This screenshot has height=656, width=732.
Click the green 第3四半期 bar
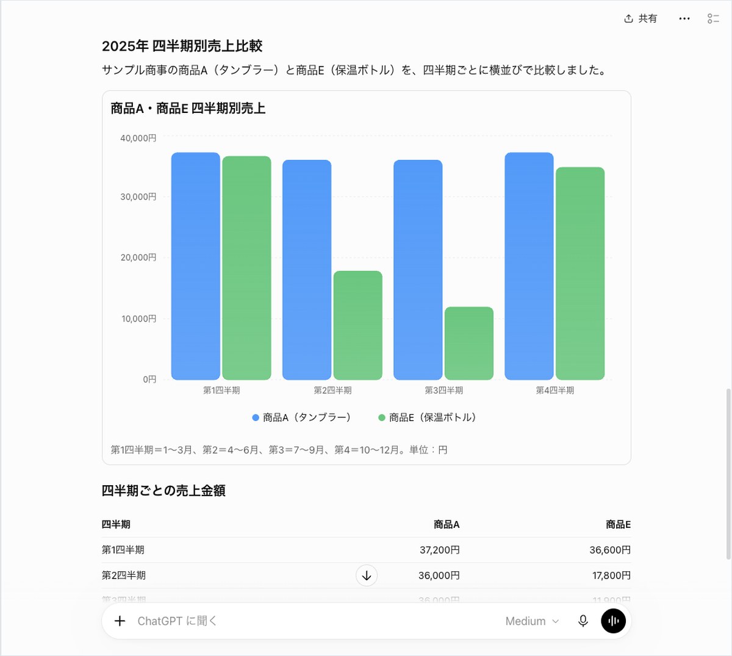[x=469, y=343]
